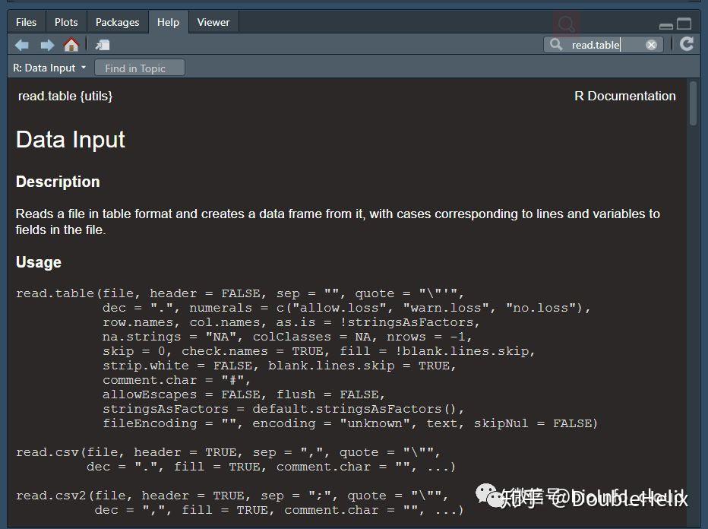This screenshot has height=529, width=708.
Task: Click the R Documentation label
Action: [x=625, y=97]
